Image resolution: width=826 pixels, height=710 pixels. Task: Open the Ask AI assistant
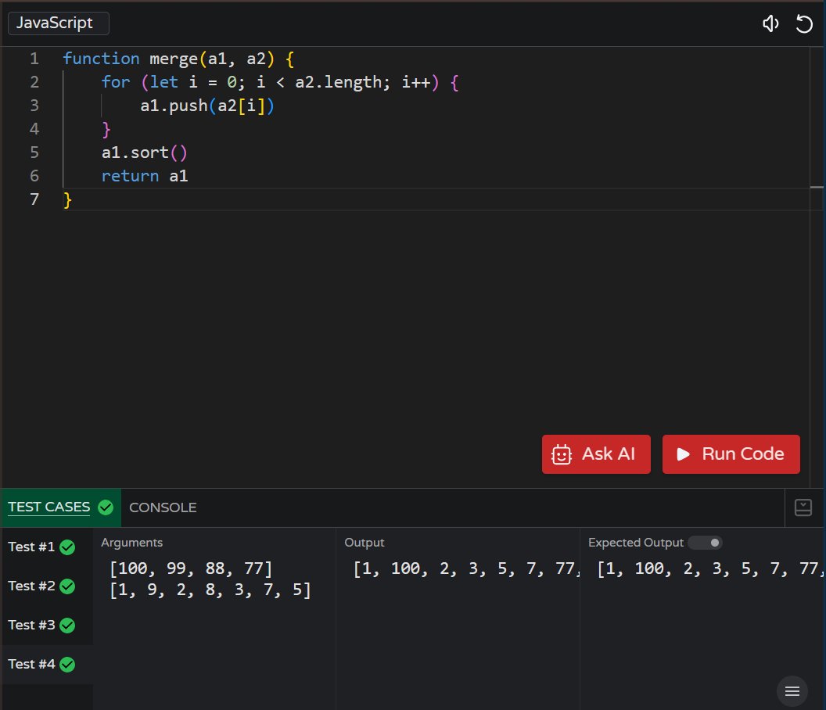[x=596, y=454]
